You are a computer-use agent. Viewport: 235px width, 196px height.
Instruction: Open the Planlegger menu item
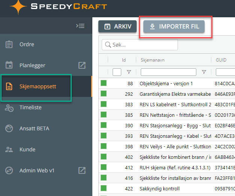coord(46,65)
